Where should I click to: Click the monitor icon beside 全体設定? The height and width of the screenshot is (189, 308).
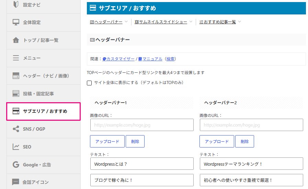tap(16, 22)
